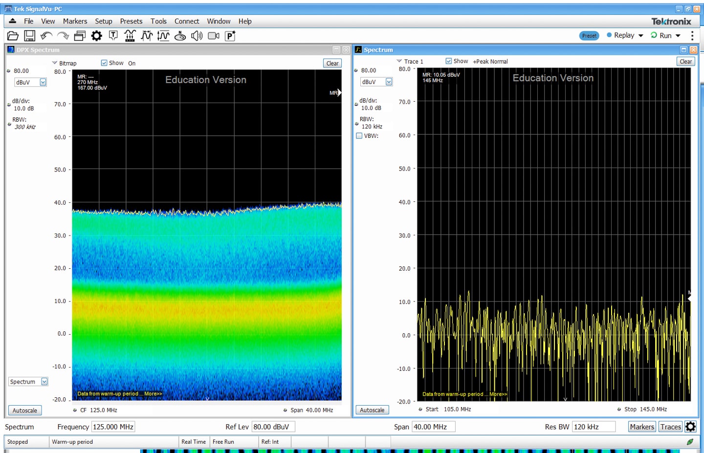Image resolution: width=704 pixels, height=453 pixels.
Task: Click Autoscale in the Spectrum panel
Action: pyautogui.click(x=372, y=410)
